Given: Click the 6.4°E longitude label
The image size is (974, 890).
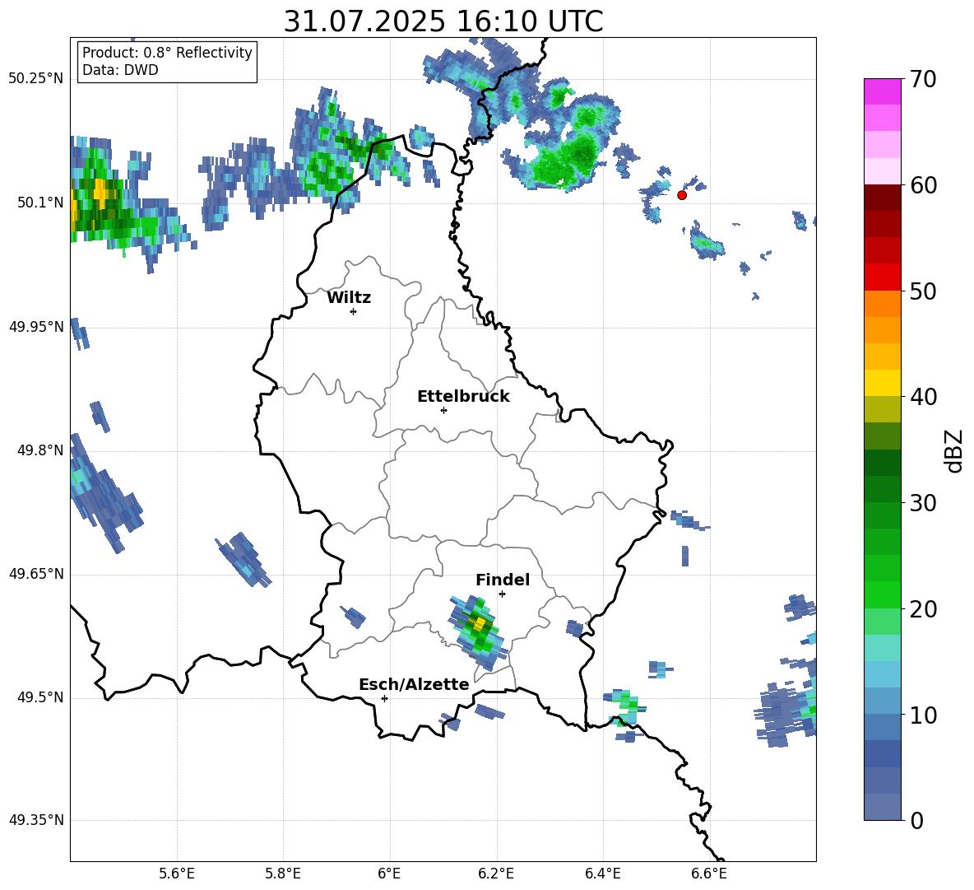Looking at the screenshot, I should pos(602,874).
